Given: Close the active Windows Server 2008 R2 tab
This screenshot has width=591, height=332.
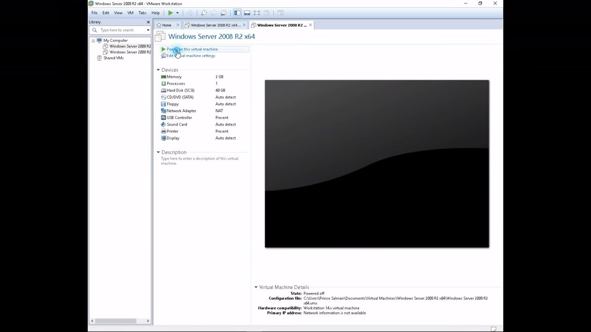Looking at the screenshot, I should pyautogui.click(x=310, y=25).
